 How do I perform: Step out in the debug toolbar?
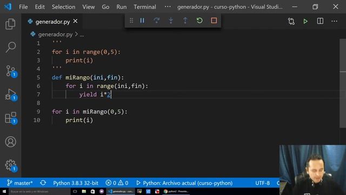click(185, 21)
